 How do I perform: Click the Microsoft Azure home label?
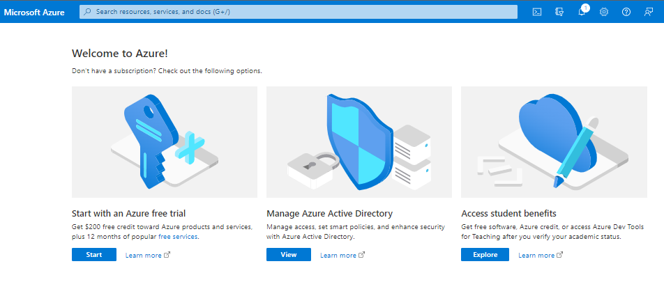(x=34, y=13)
